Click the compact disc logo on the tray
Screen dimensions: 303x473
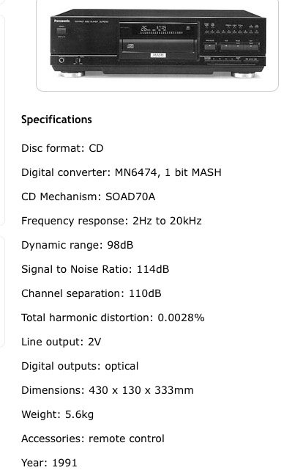point(132,46)
